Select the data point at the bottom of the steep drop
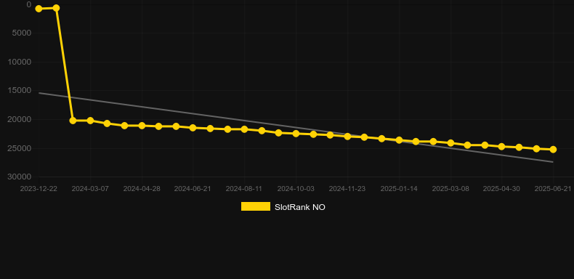The image size is (574, 279). (73, 121)
